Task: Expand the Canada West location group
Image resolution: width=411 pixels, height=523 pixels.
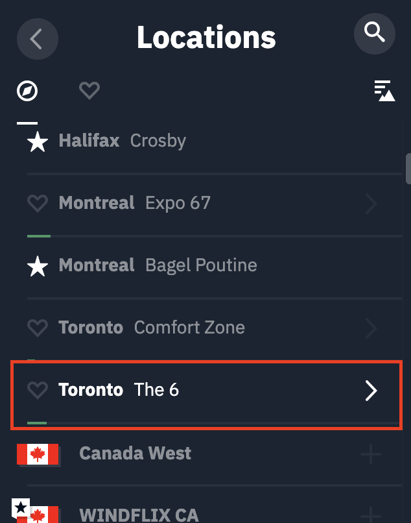Action: pyautogui.click(x=371, y=454)
